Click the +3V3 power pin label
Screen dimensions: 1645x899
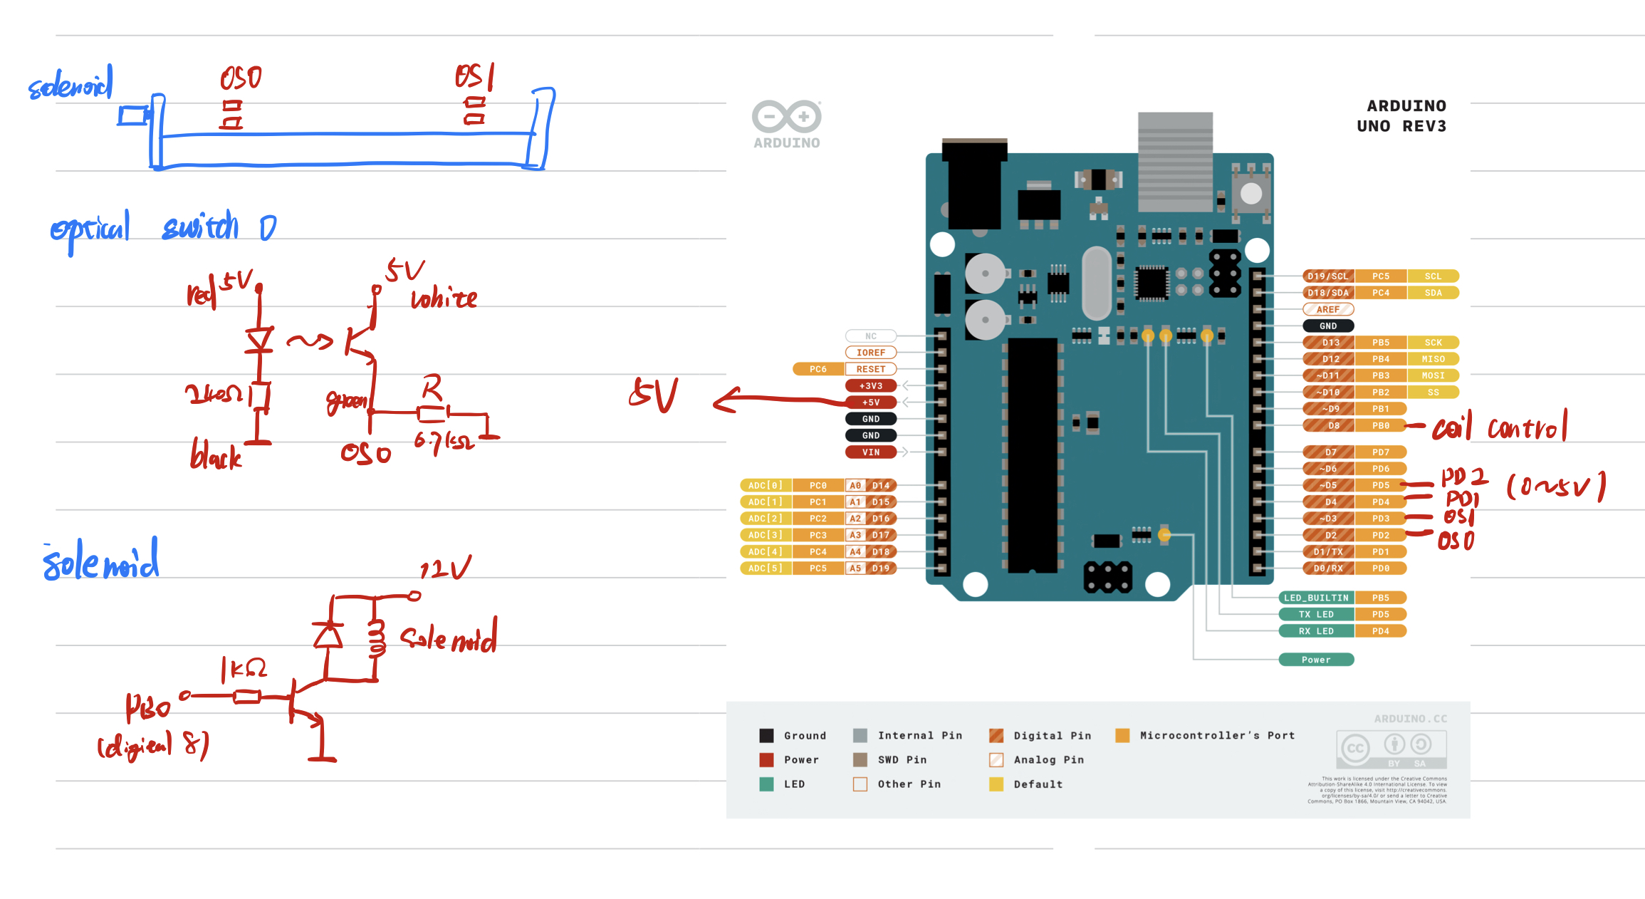(871, 386)
